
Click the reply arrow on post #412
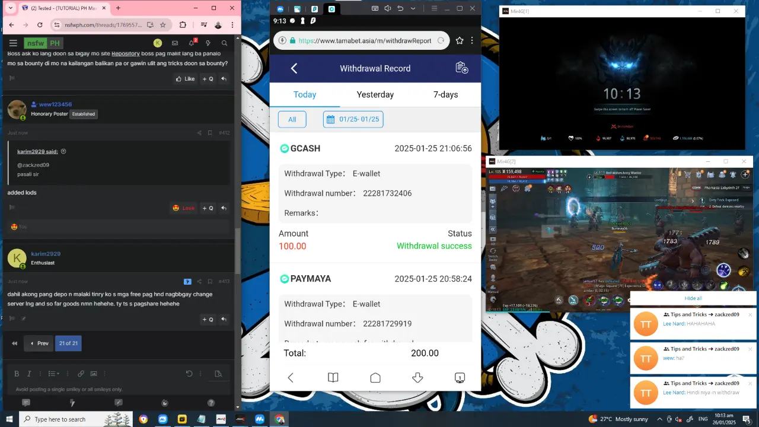pos(224,208)
